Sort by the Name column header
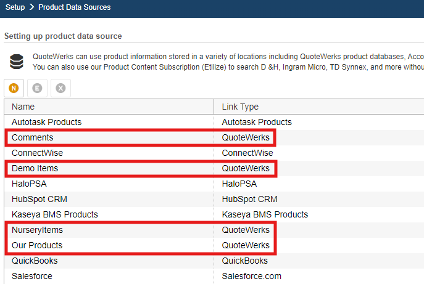The width and height of the screenshot is (424, 284). (x=23, y=107)
